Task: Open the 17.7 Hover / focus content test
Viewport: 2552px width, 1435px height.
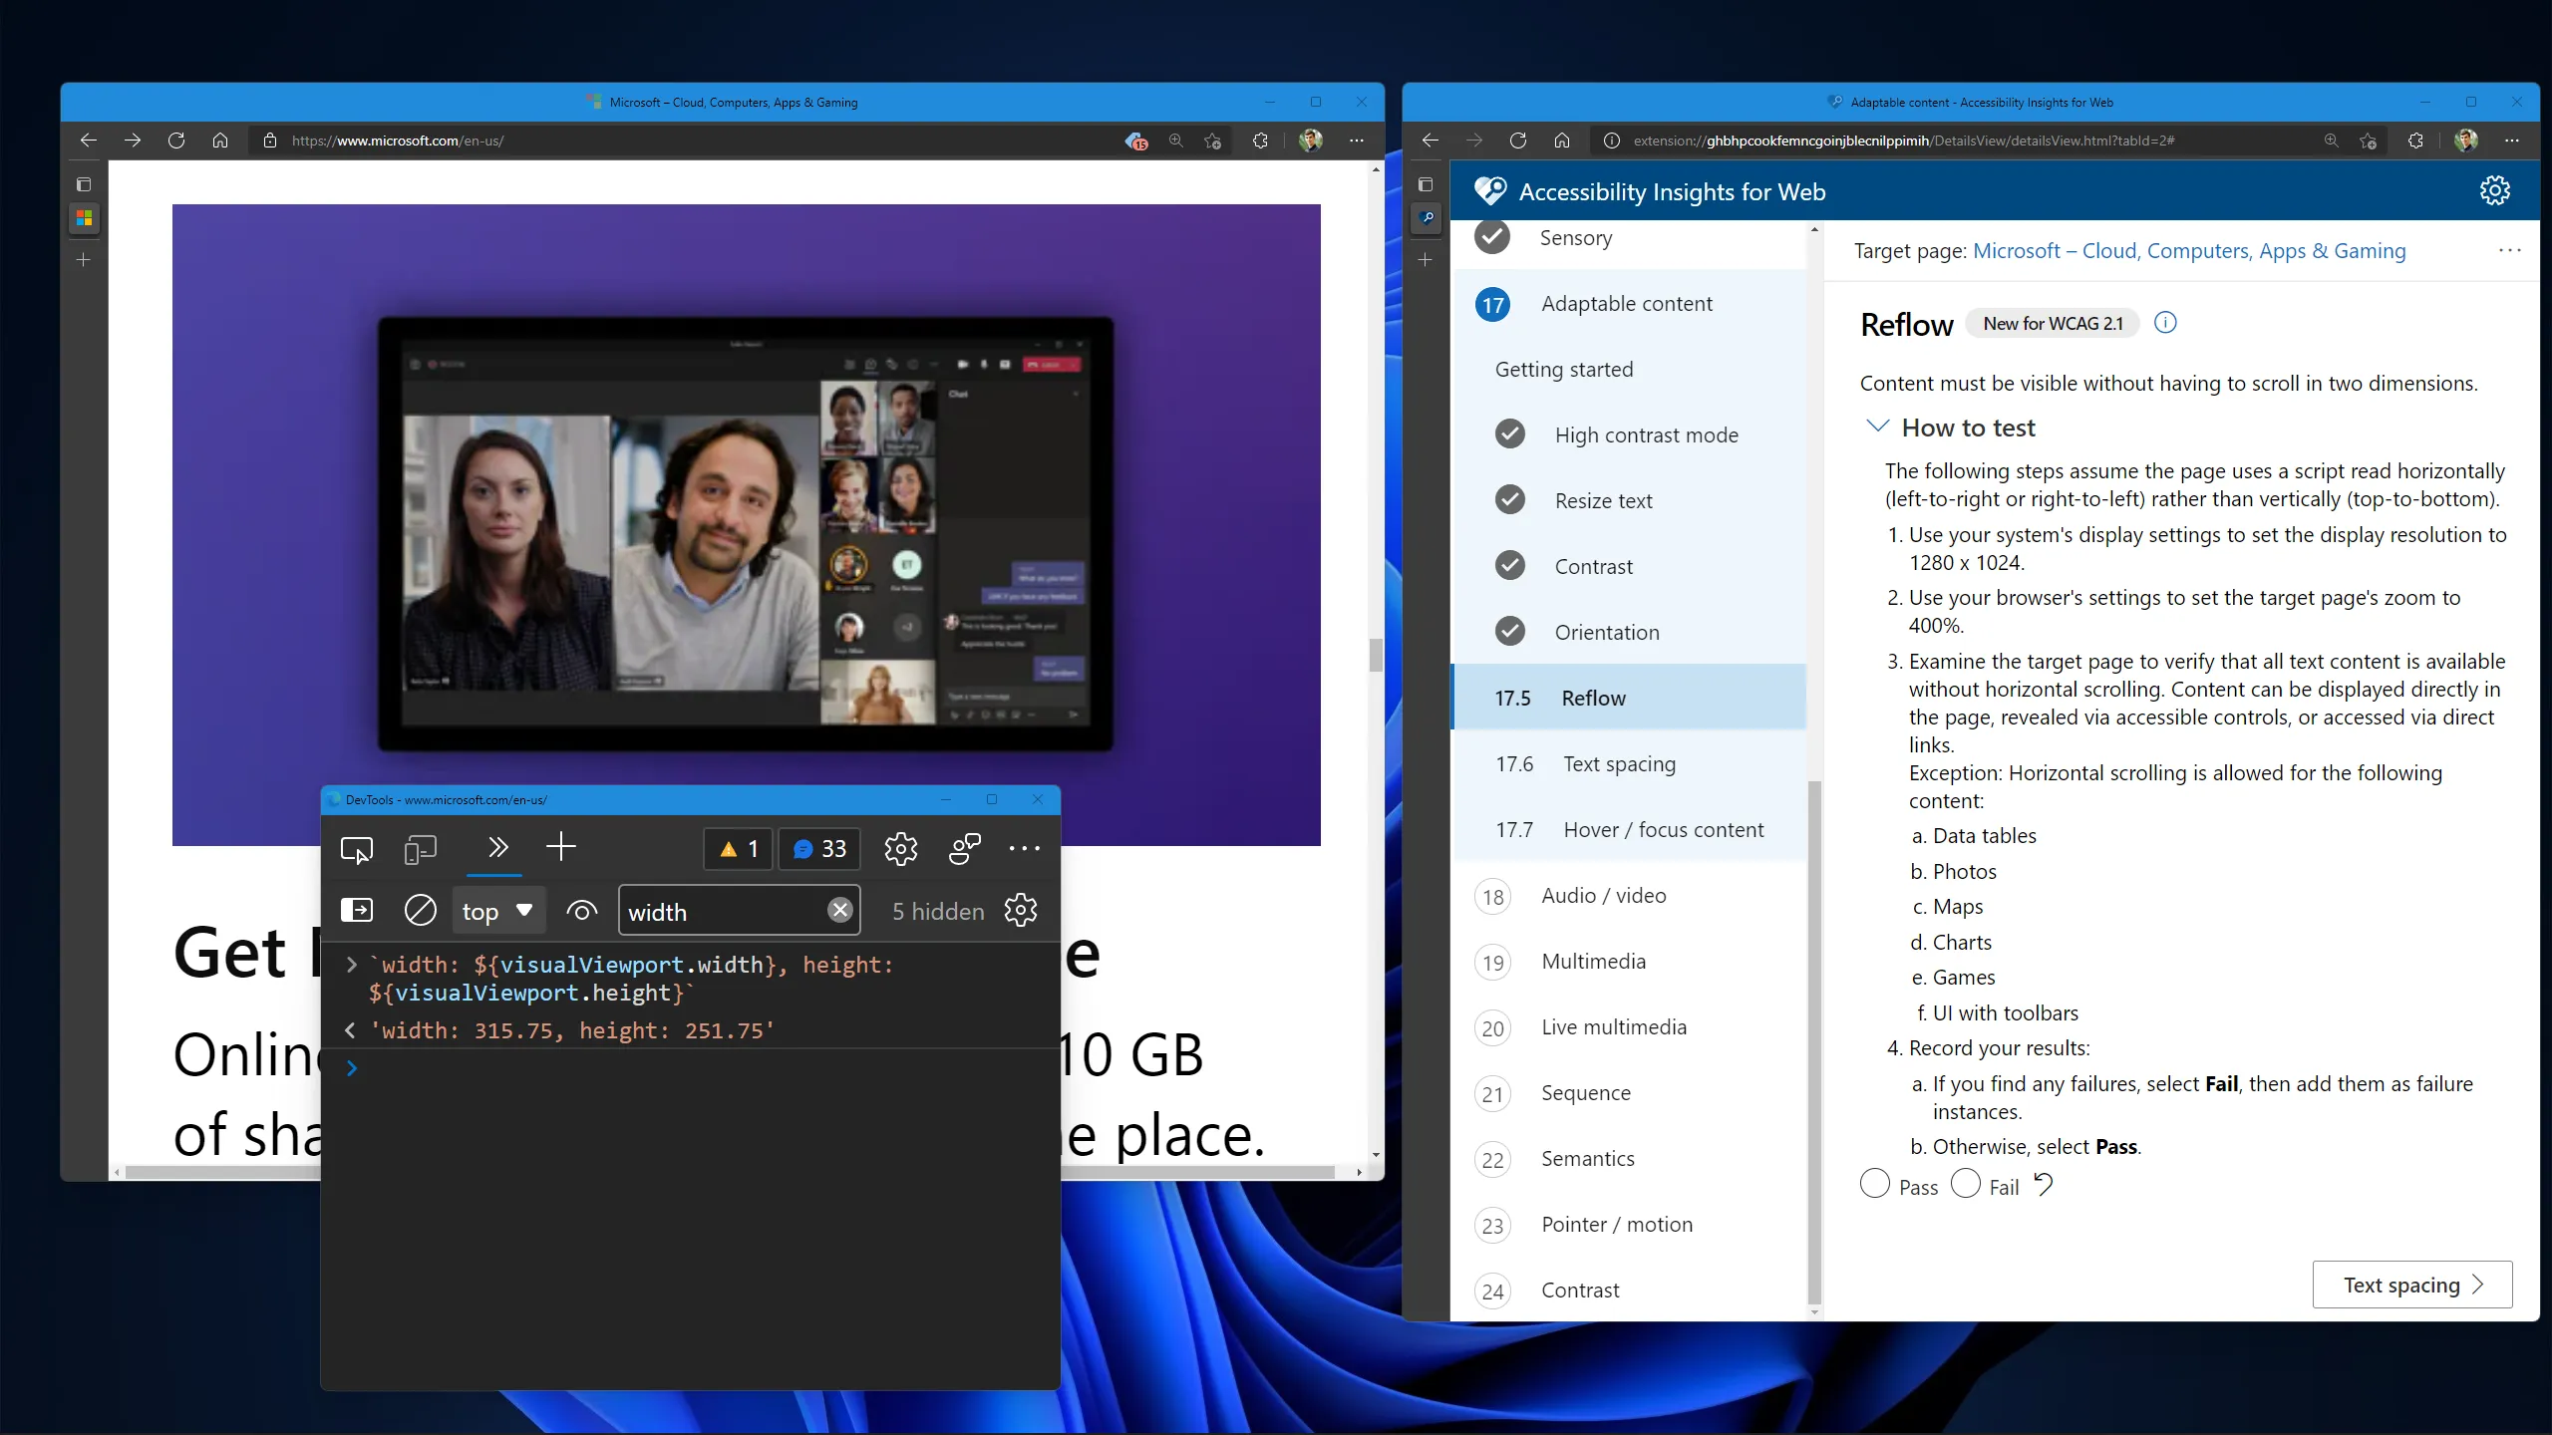Action: 1662,828
